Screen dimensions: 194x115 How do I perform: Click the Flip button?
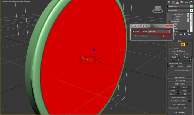[185, 94]
